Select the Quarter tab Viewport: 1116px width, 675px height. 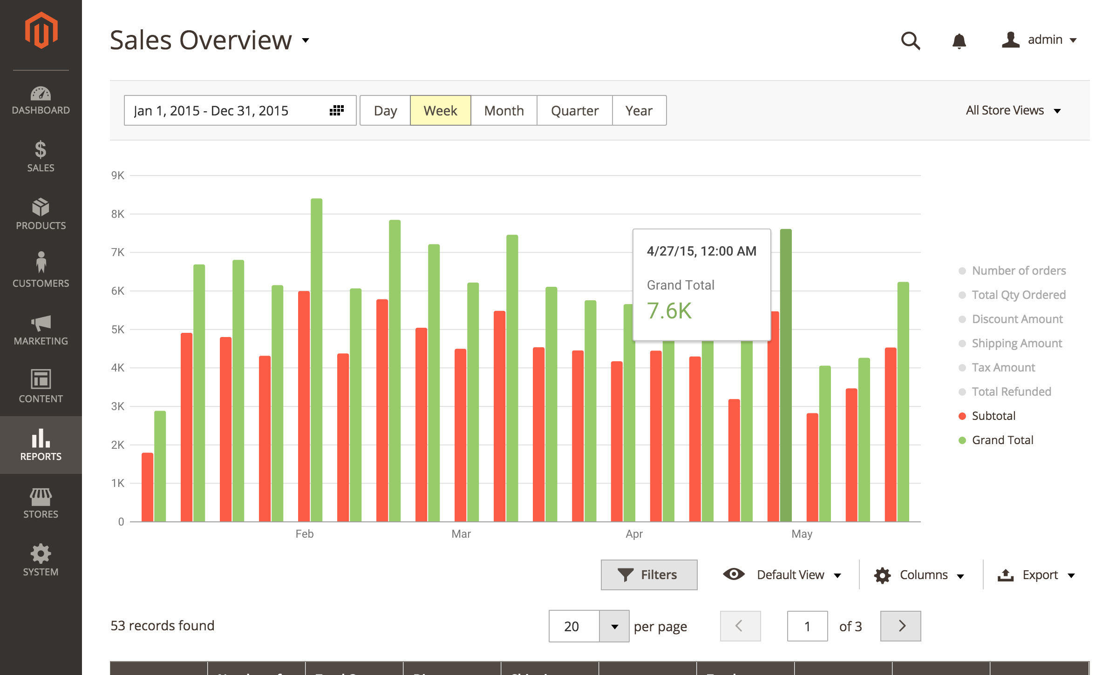pos(575,110)
